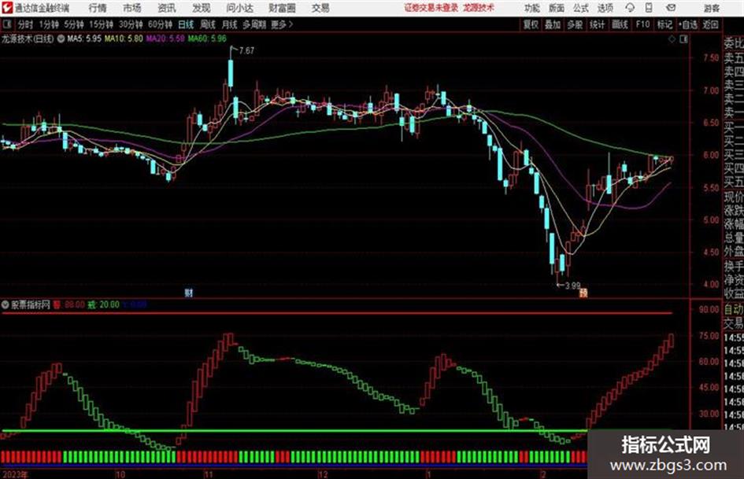Click the 自选 watchlist button
This screenshot has width=744, height=479.
(x=687, y=24)
